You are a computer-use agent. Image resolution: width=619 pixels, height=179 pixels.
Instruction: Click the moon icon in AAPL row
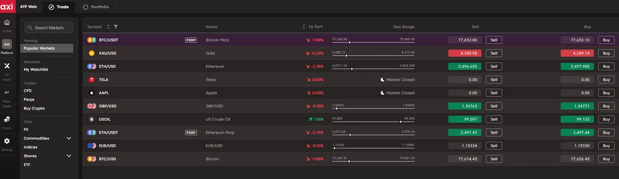(x=383, y=93)
